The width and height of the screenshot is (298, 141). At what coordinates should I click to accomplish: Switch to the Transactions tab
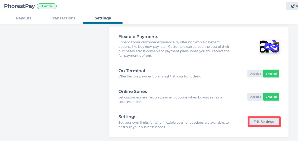point(63,18)
